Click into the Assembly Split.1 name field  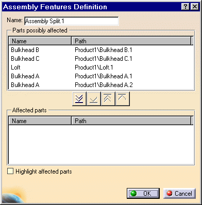[x=72, y=21]
